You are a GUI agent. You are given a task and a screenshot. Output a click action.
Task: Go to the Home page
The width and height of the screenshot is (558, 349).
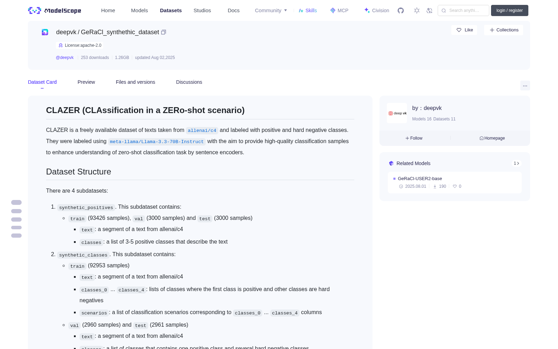point(108,10)
